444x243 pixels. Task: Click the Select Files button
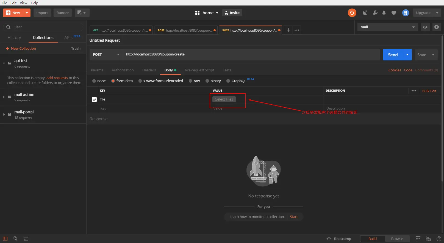click(224, 99)
